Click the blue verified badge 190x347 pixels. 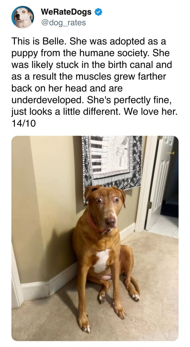tap(98, 12)
